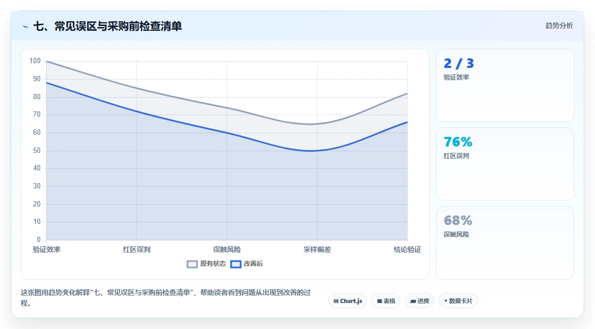
Task: Click the 趋势分析 label in the header
Action: pyautogui.click(x=559, y=25)
